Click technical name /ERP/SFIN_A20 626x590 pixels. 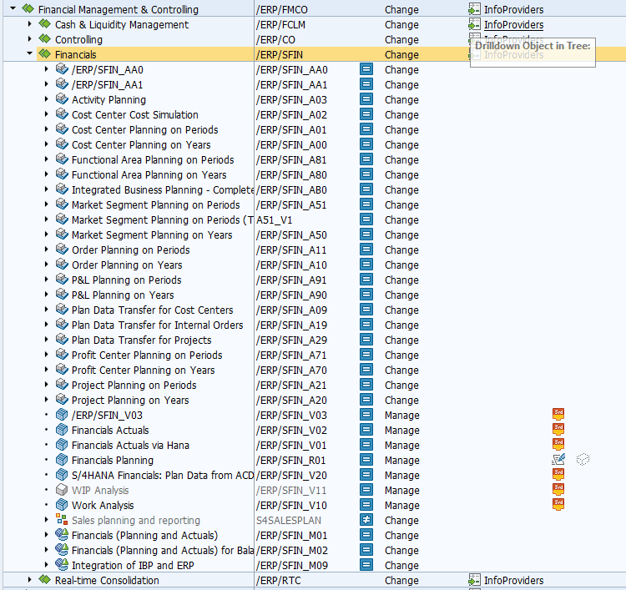[291, 400]
